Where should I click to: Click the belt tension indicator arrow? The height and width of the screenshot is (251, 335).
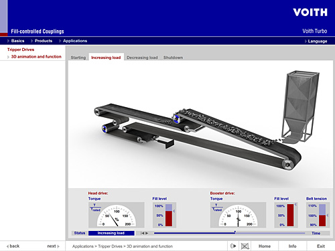pyautogui.click(x=328, y=216)
